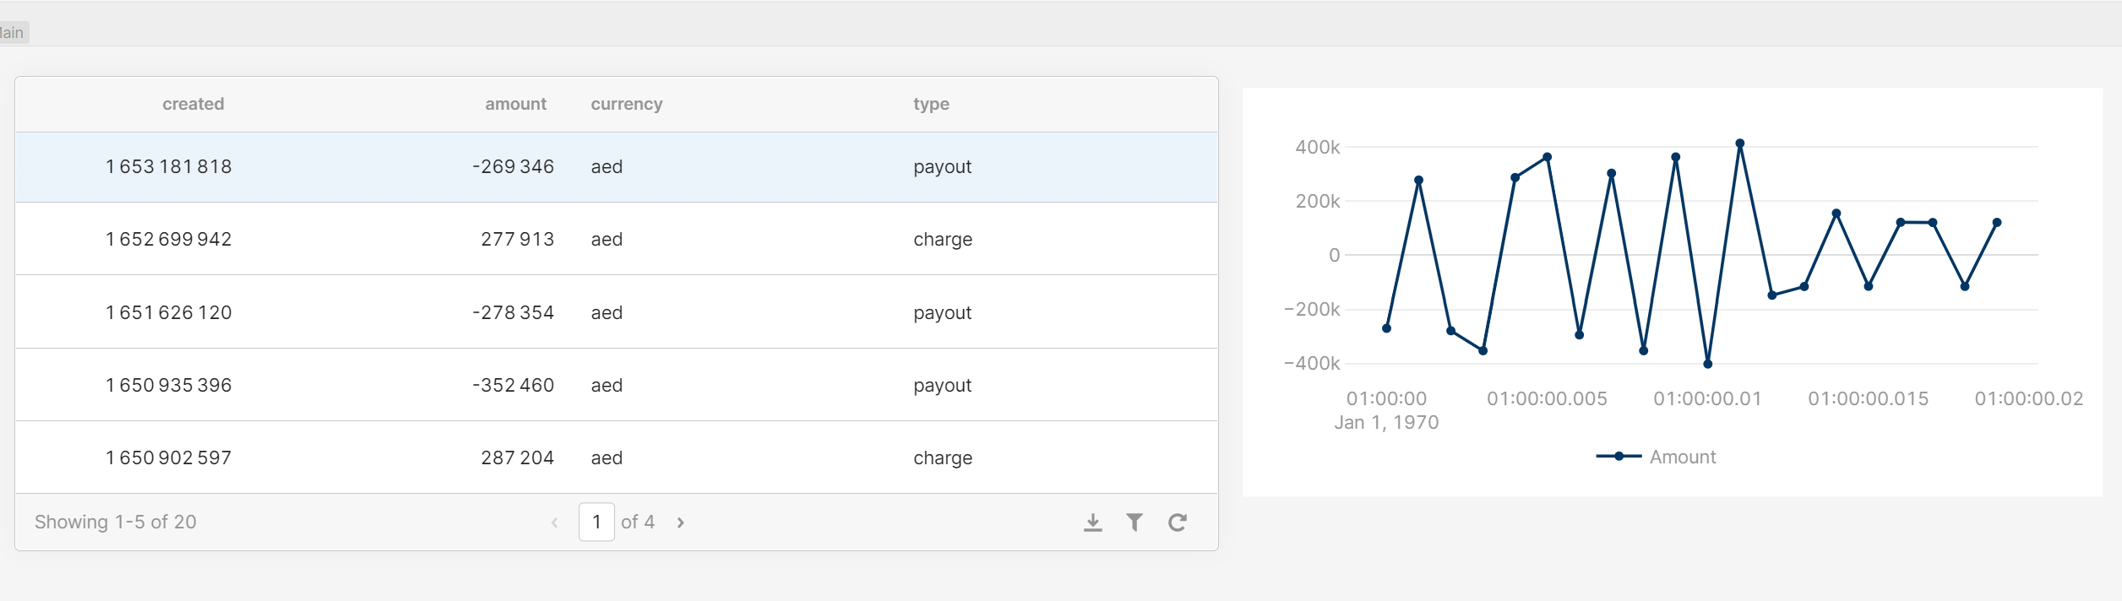Click the refresh table icon
This screenshot has height=601, width=2122.
click(1178, 522)
